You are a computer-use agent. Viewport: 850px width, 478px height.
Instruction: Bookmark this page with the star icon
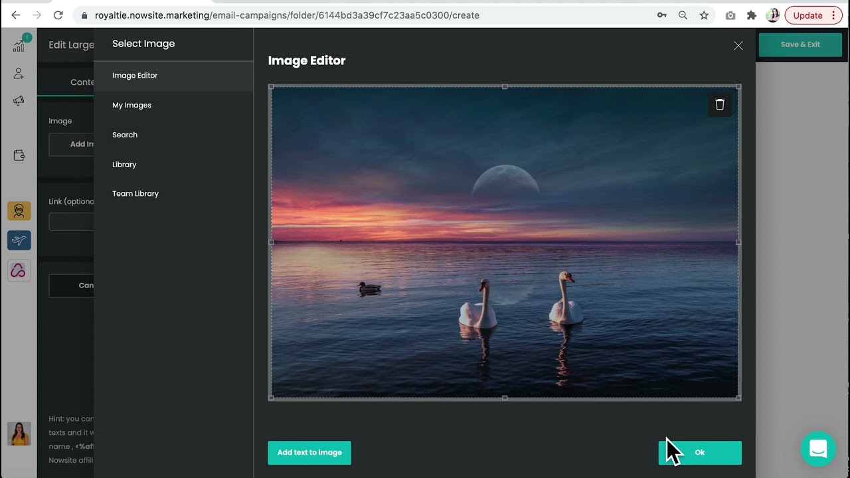704,15
